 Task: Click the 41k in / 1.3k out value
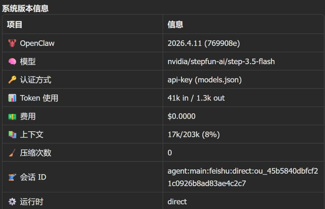pyautogui.click(x=196, y=98)
